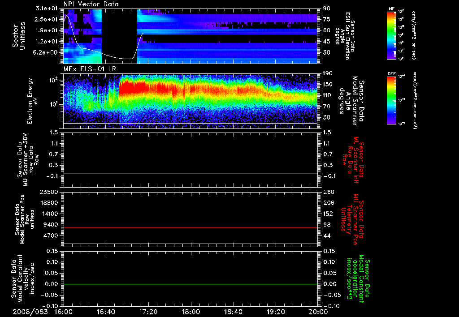Viewport: 459px width, 317px height.
Task: Click the NF color scale bar
Action: [392, 35]
